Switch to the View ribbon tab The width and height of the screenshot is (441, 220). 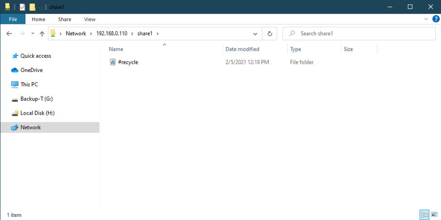90,19
